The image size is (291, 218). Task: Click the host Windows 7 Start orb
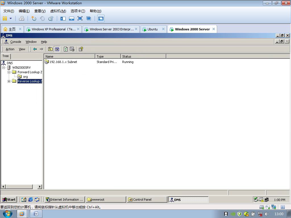click(x=7, y=214)
